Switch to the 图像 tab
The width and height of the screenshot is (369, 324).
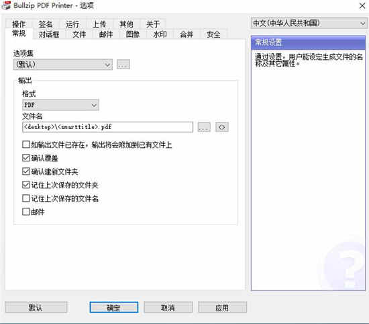point(133,34)
